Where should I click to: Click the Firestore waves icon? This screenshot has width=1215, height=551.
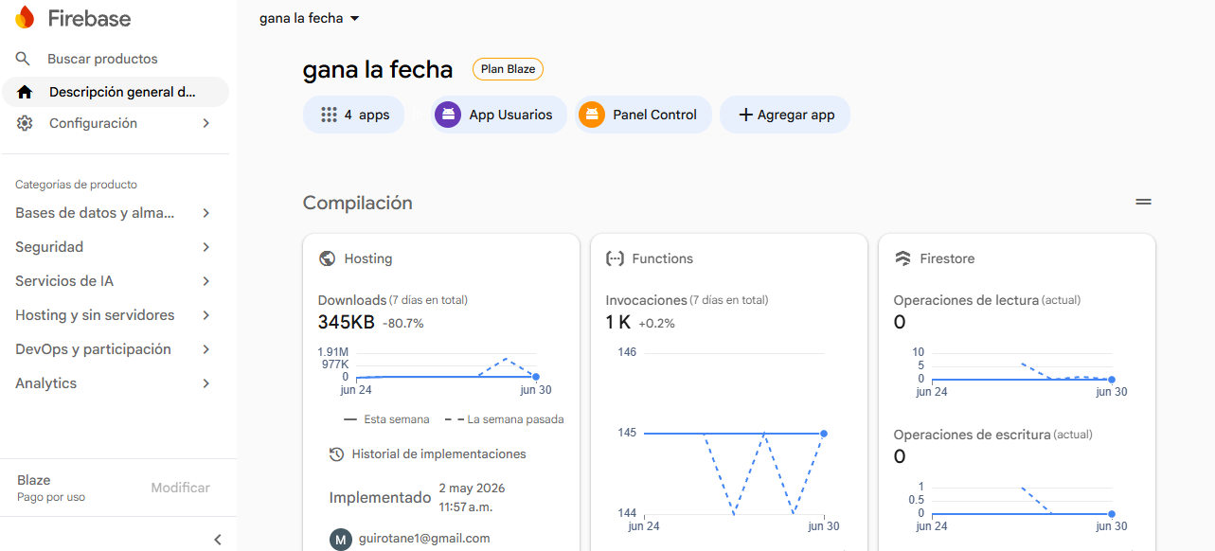902,258
